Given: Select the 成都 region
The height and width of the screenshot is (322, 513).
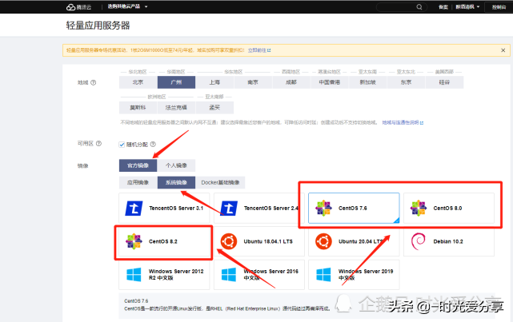Looking at the screenshot, I should (x=291, y=82).
